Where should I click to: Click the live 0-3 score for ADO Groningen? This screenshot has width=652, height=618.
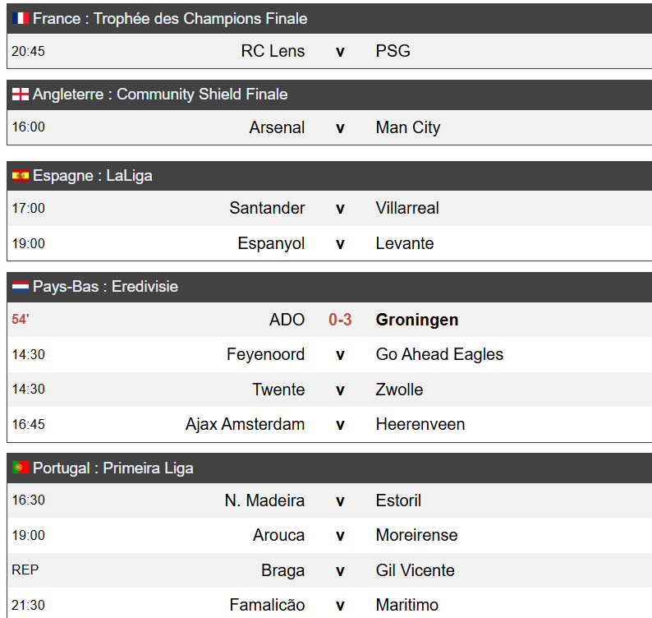click(x=340, y=320)
